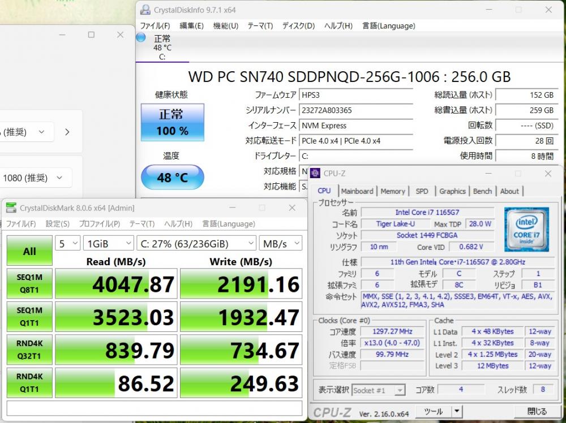Click the 正常 100% health status button
Image resolution: width=566 pixels, height=423 pixels.
[x=173, y=122]
